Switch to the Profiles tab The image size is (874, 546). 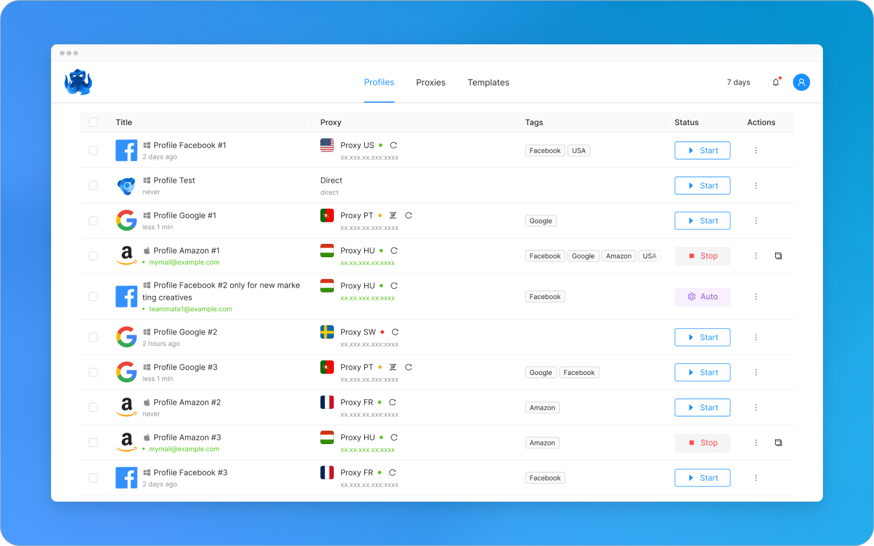[379, 83]
